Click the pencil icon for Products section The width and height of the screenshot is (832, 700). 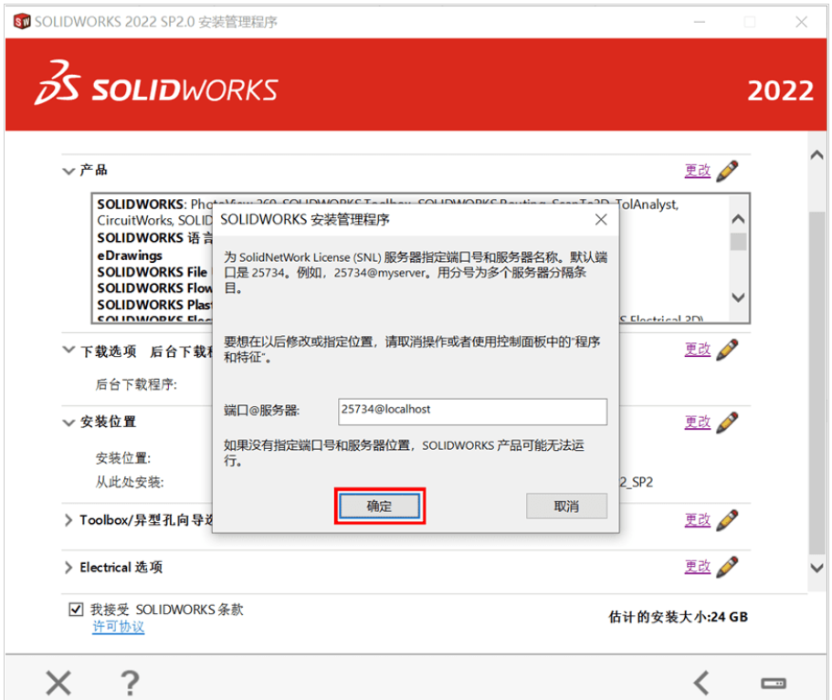click(x=727, y=171)
